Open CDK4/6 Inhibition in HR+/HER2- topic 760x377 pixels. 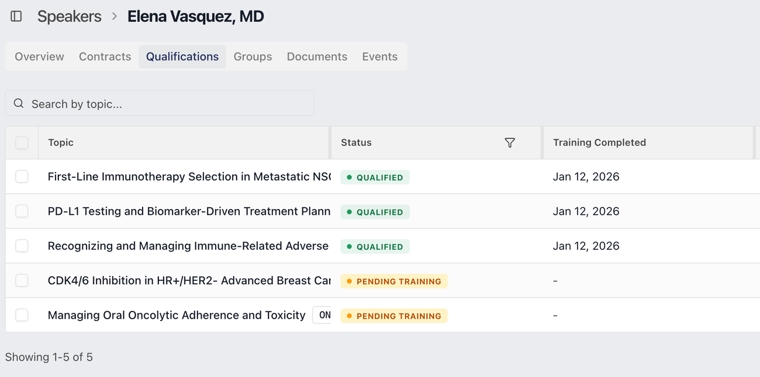[x=189, y=281]
